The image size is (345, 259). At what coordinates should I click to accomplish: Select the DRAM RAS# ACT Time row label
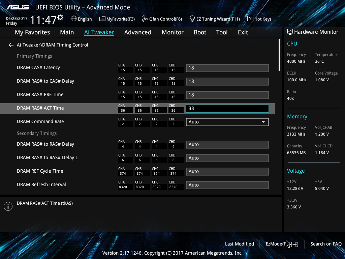point(40,108)
